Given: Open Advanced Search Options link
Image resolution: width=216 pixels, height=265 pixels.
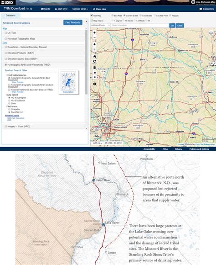Looking at the screenshot, I should 16,23.
